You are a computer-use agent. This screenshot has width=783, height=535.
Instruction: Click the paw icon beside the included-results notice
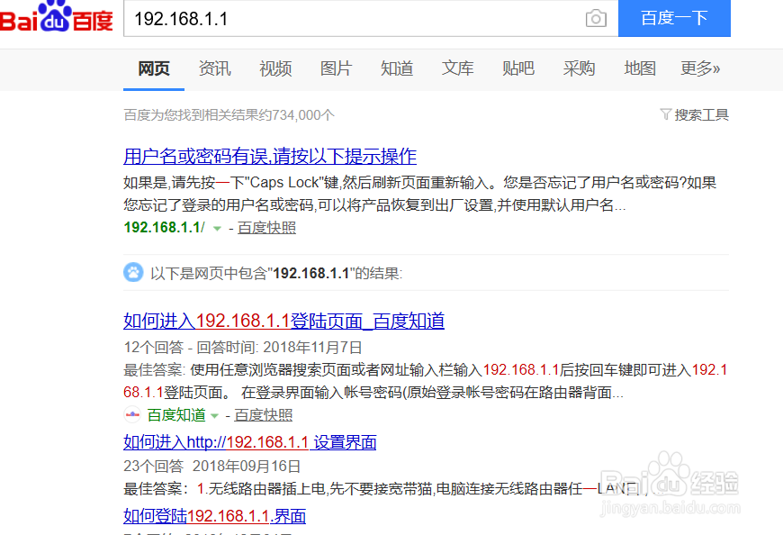click(x=133, y=271)
